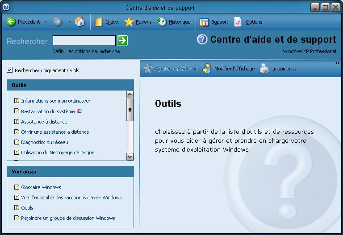Click the Support icon

(204, 22)
